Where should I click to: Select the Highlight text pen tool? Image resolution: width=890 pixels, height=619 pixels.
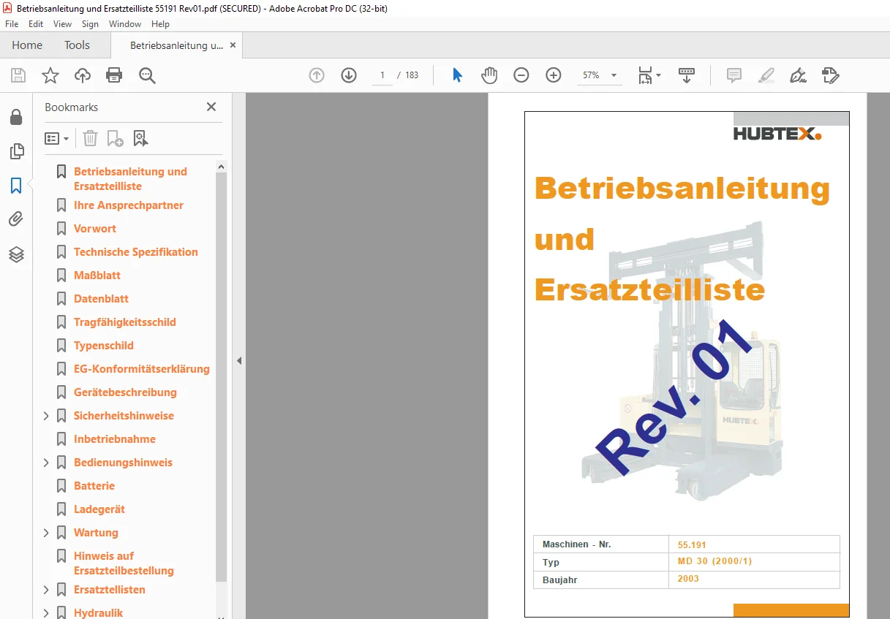click(x=766, y=75)
